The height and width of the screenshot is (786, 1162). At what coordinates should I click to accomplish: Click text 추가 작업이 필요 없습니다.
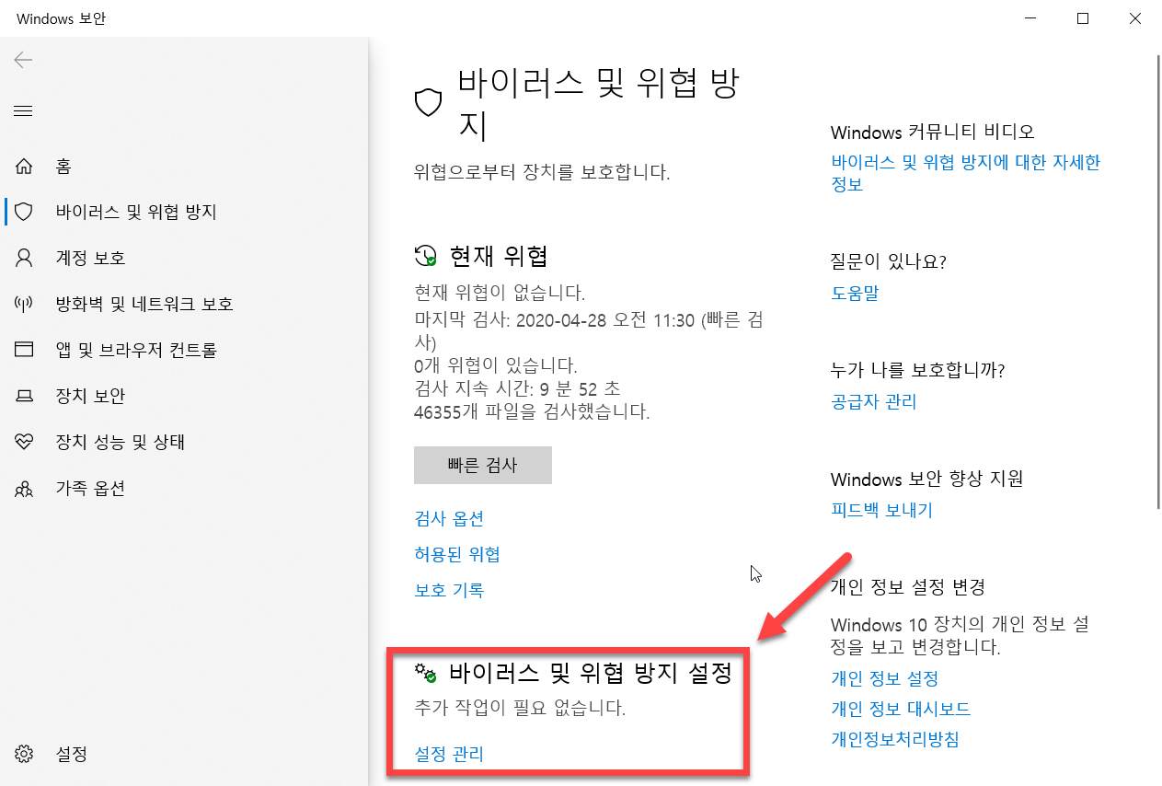[520, 709]
